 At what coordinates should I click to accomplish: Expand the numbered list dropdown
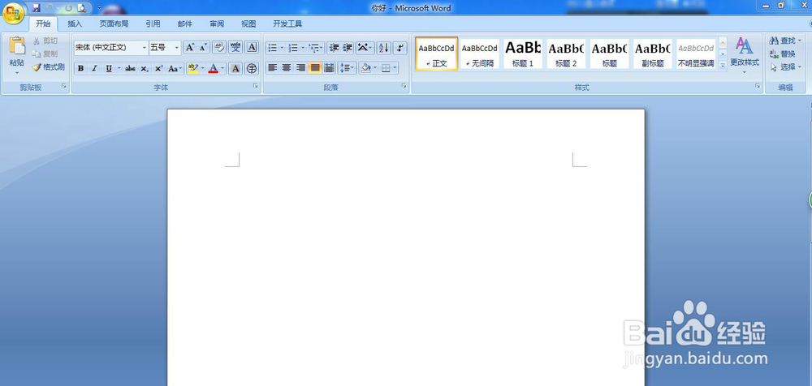[302, 48]
